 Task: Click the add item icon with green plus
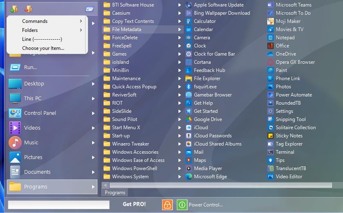click(x=14, y=9)
